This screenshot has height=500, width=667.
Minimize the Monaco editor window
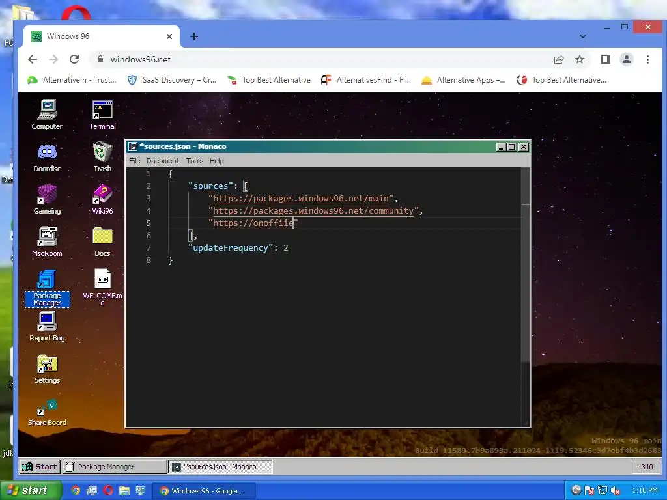(501, 146)
